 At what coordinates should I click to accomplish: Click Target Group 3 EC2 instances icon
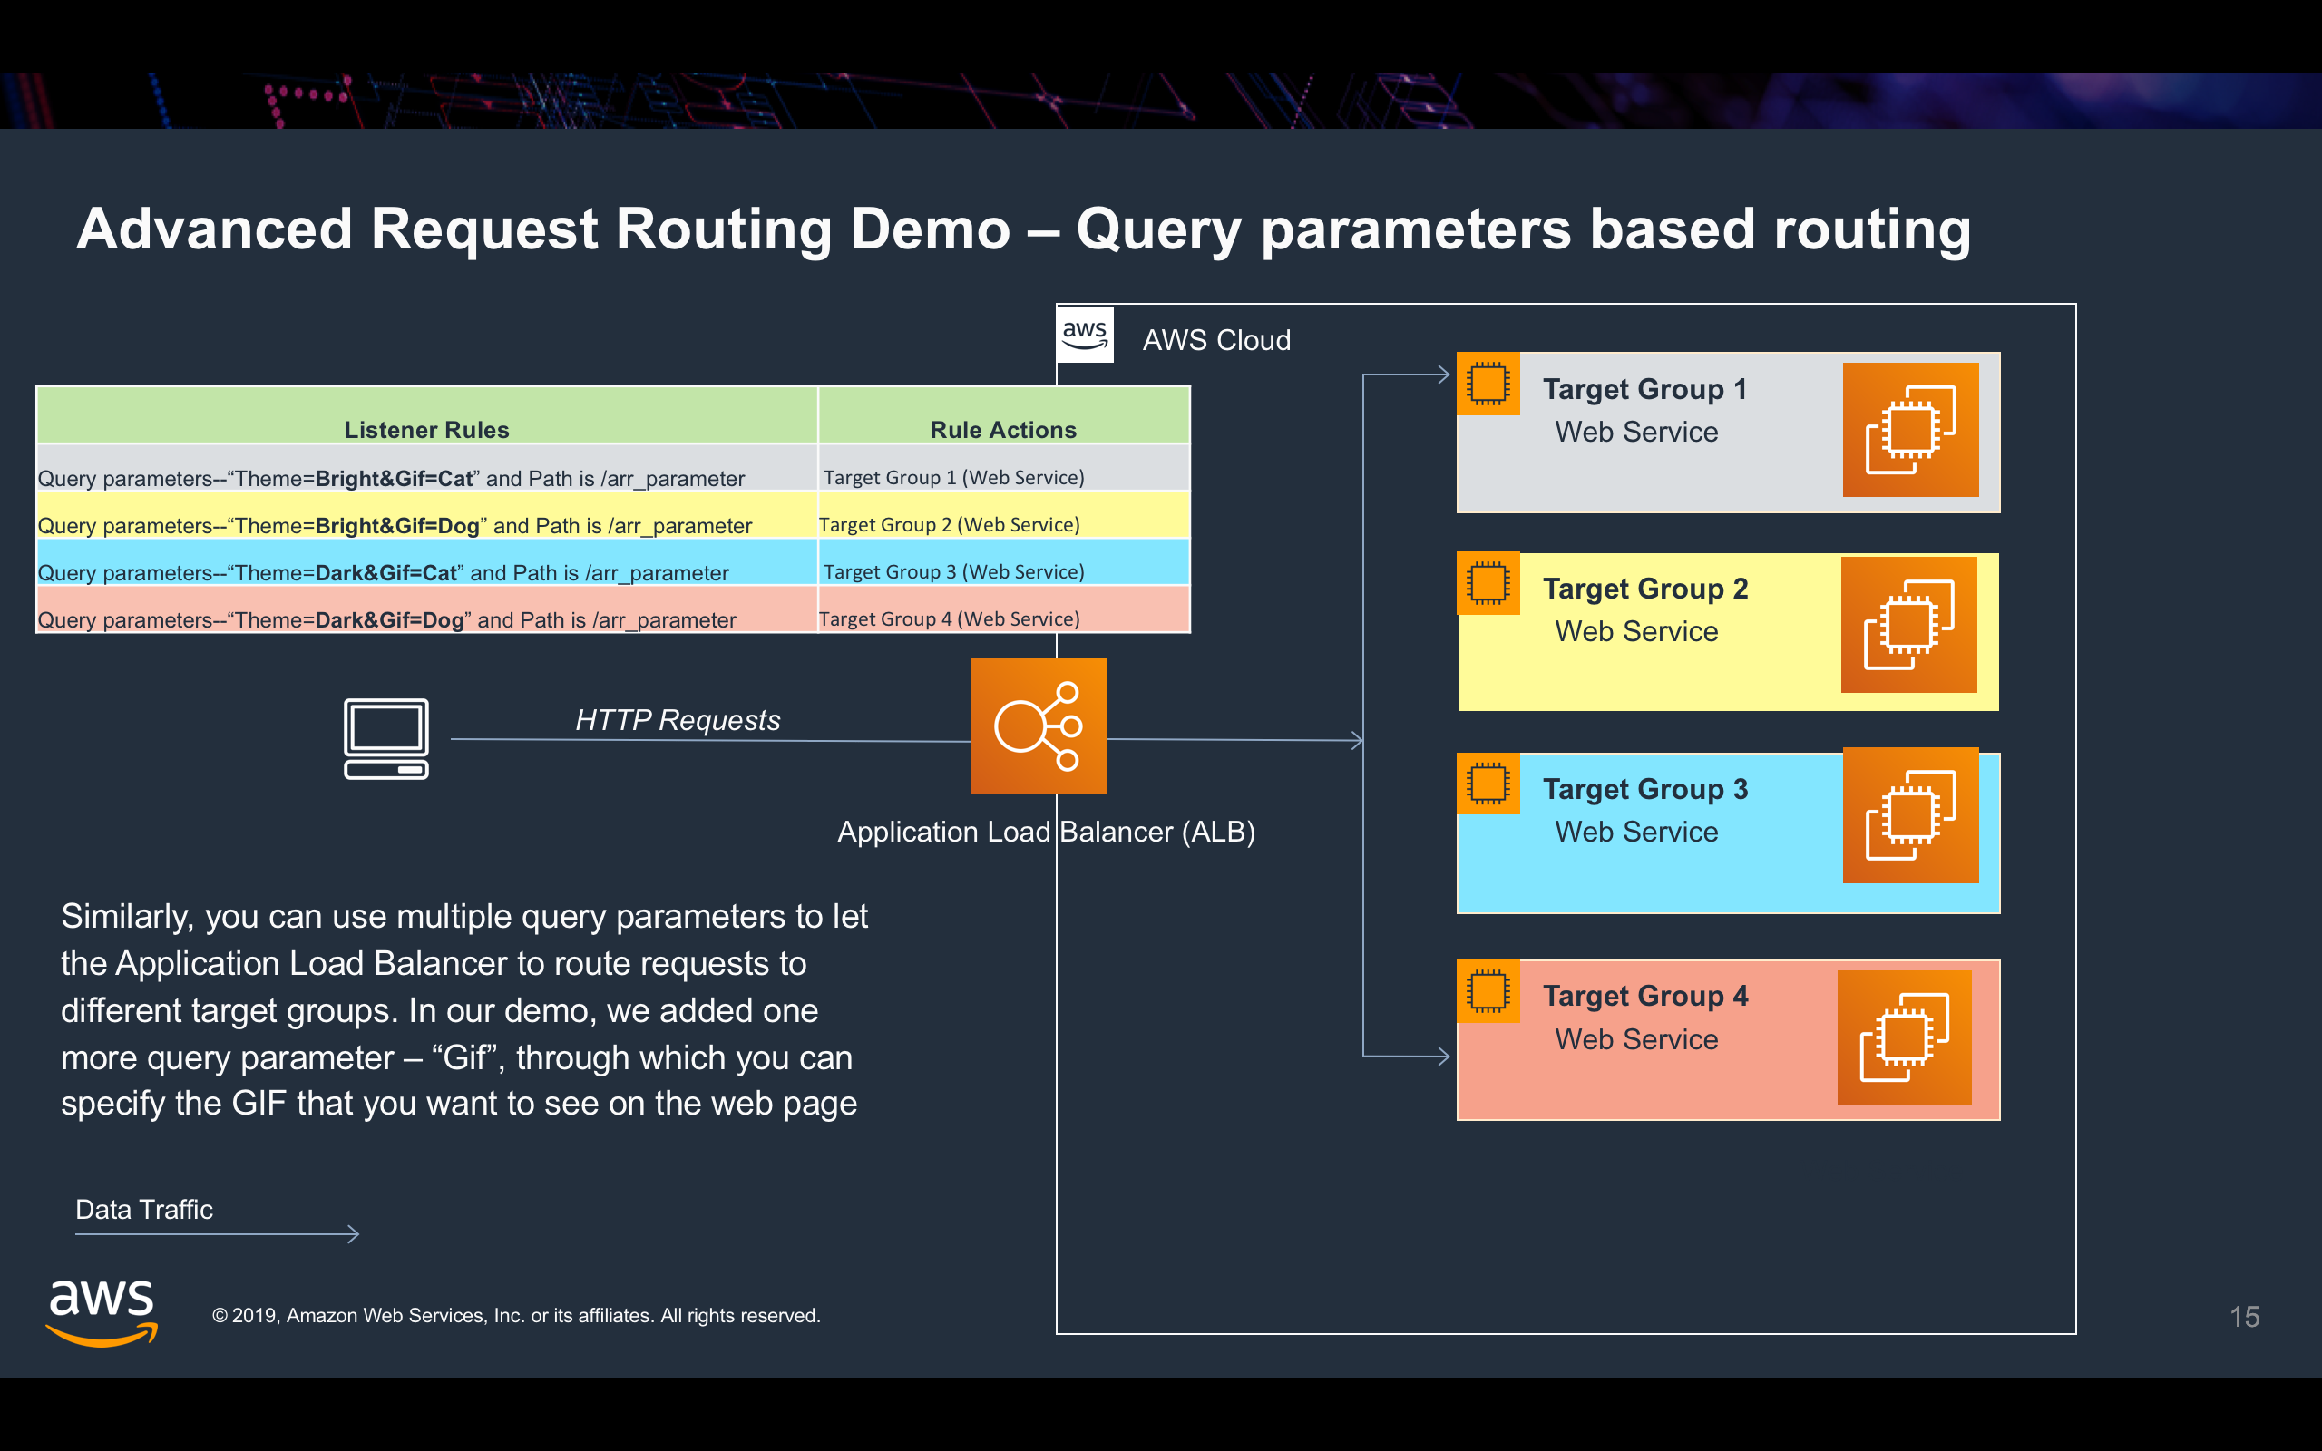coord(1909,815)
